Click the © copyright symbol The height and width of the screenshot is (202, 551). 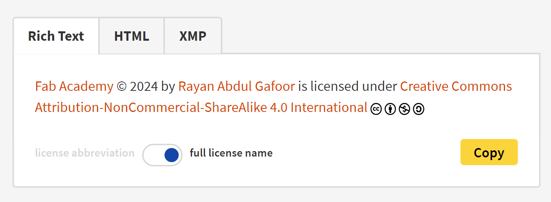(122, 86)
